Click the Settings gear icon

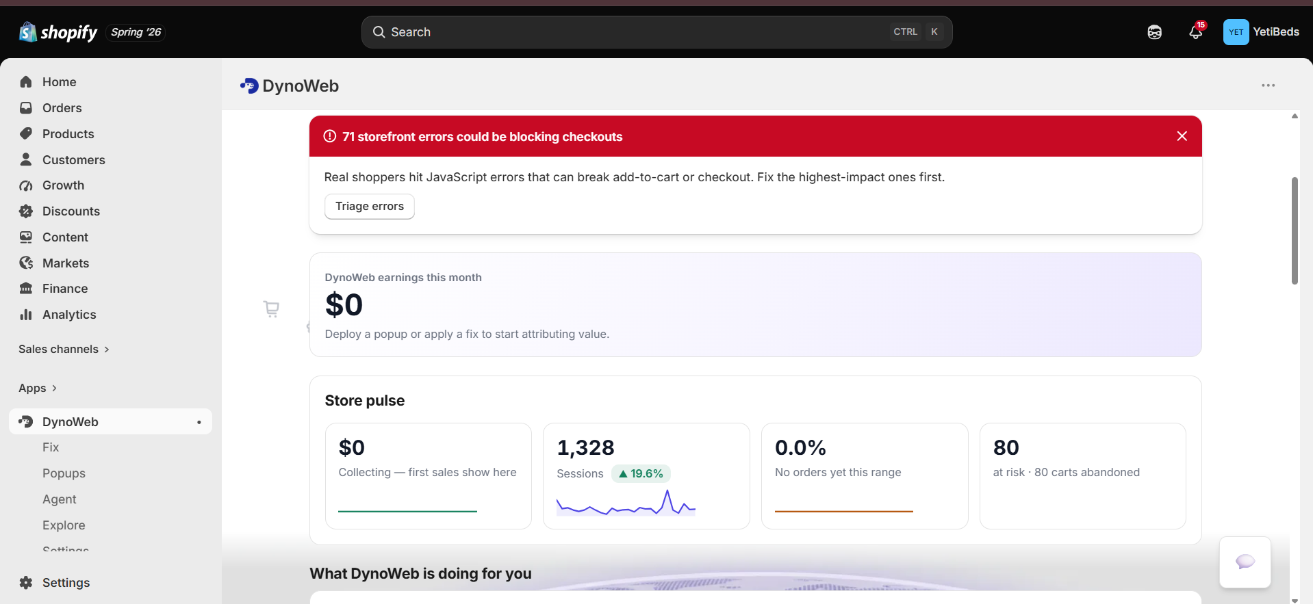pos(26,583)
